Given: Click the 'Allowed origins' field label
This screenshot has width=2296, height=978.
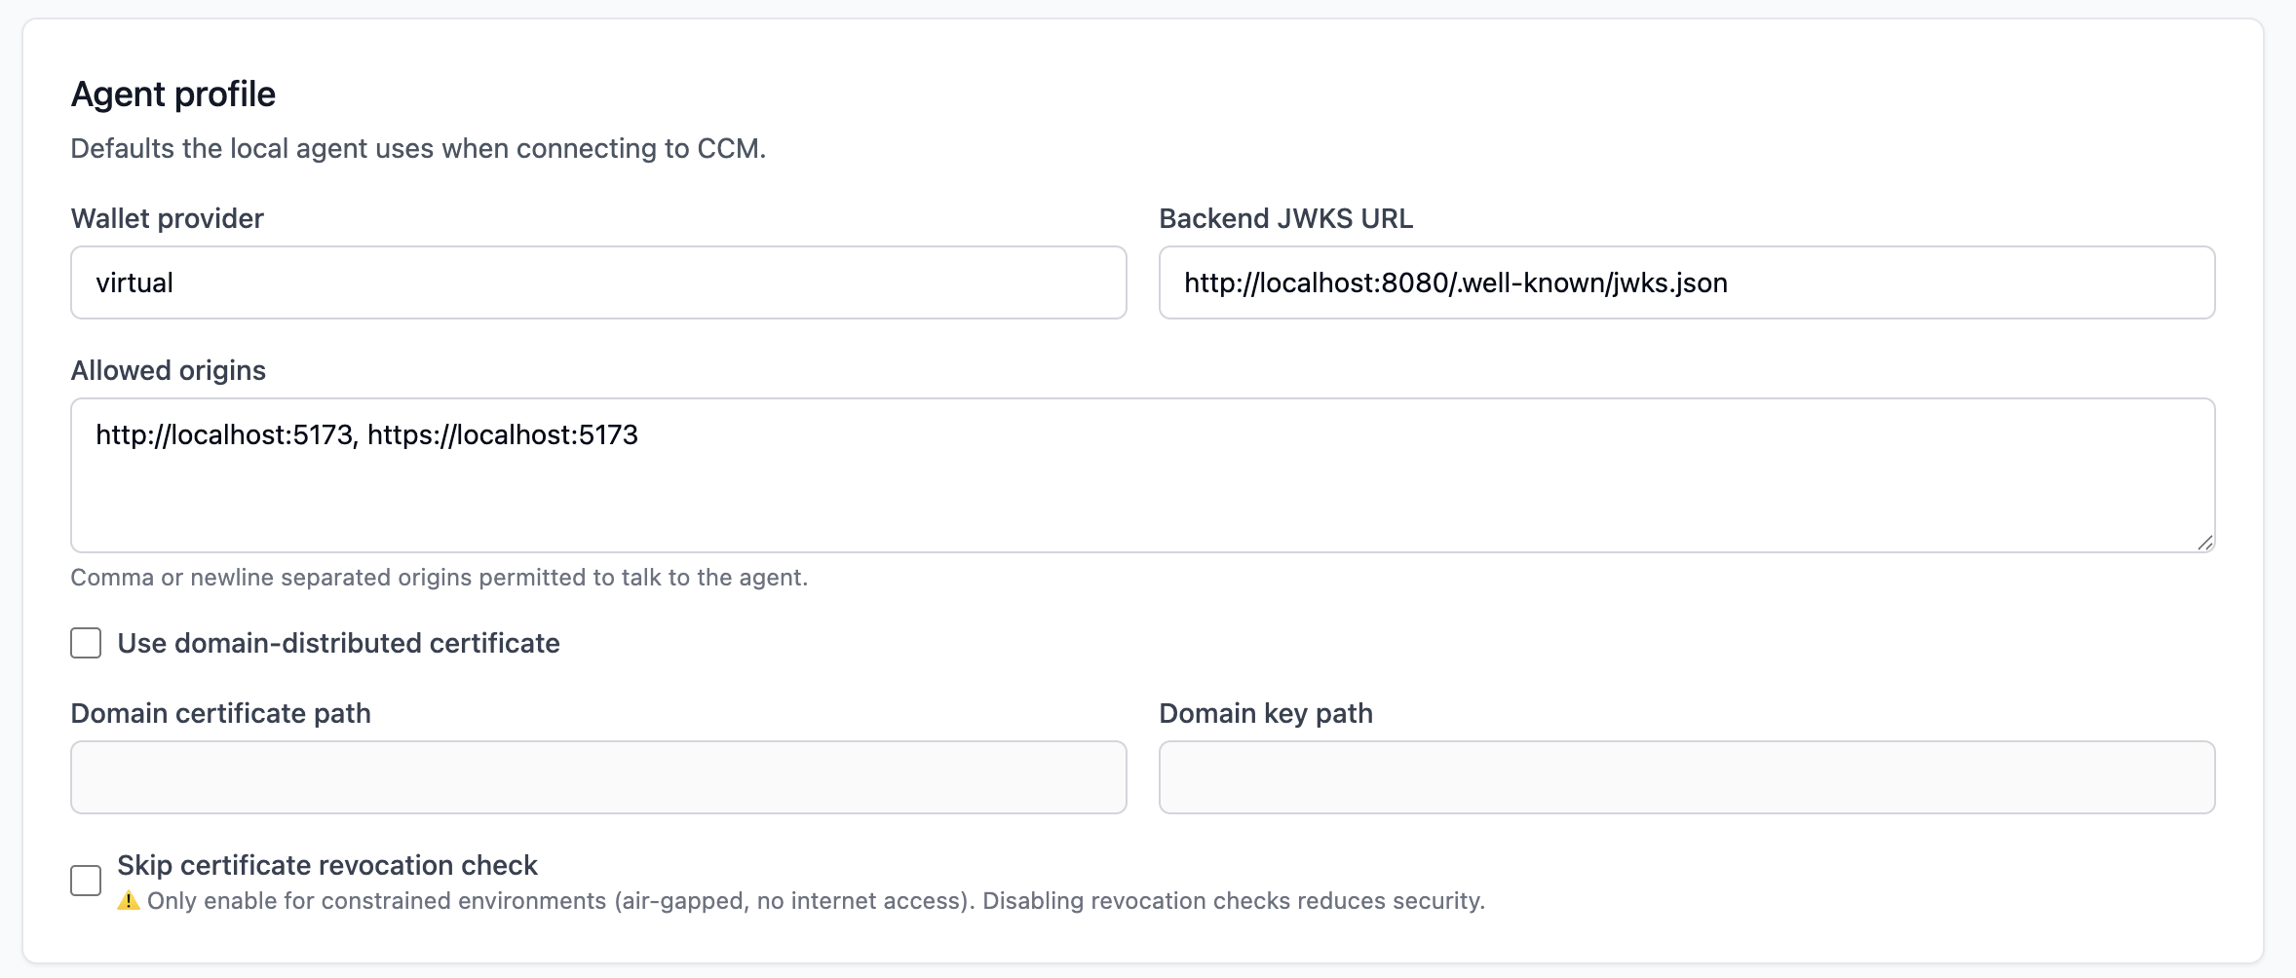Looking at the screenshot, I should click(x=168, y=370).
